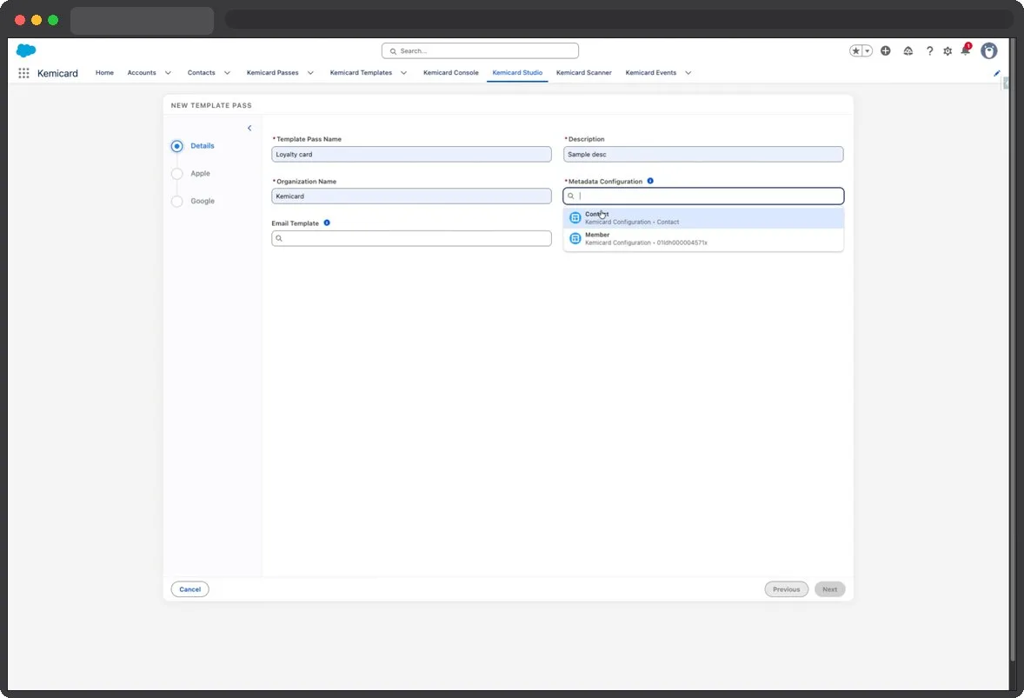The image size is (1024, 698).
Task: Click the Organization Name field
Action: click(411, 196)
